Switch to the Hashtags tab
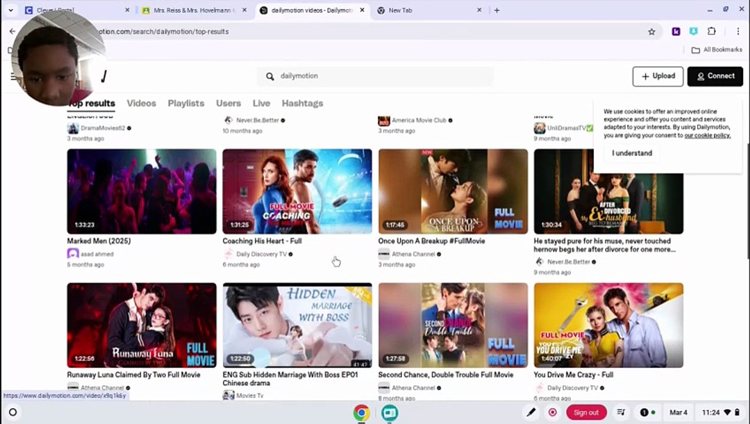750x424 pixels. [302, 103]
